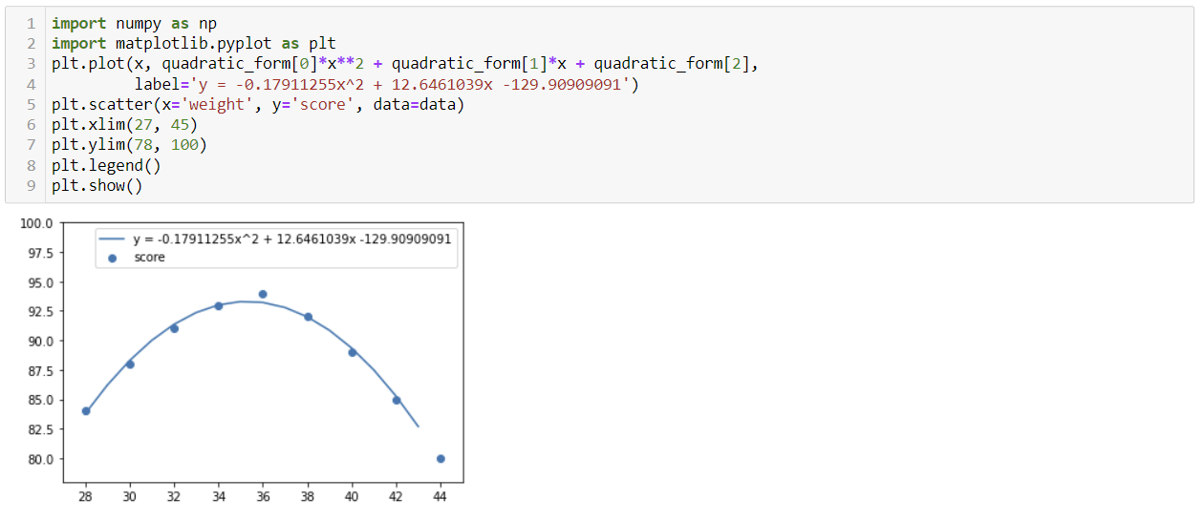This screenshot has height=520, width=1204.
Task: Click line number 5 in the gutter
Action: coord(31,104)
